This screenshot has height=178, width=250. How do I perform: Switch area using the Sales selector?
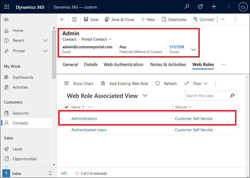coord(27,173)
